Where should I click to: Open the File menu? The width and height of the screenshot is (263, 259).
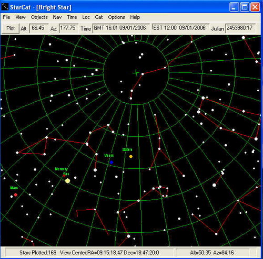point(6,17)
